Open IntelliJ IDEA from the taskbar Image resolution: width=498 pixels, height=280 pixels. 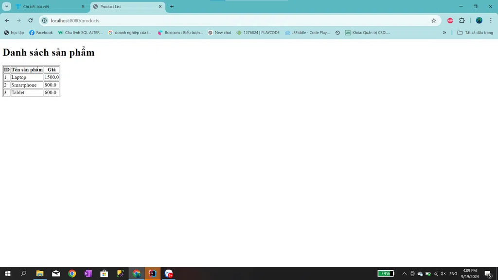pos(153,274)
